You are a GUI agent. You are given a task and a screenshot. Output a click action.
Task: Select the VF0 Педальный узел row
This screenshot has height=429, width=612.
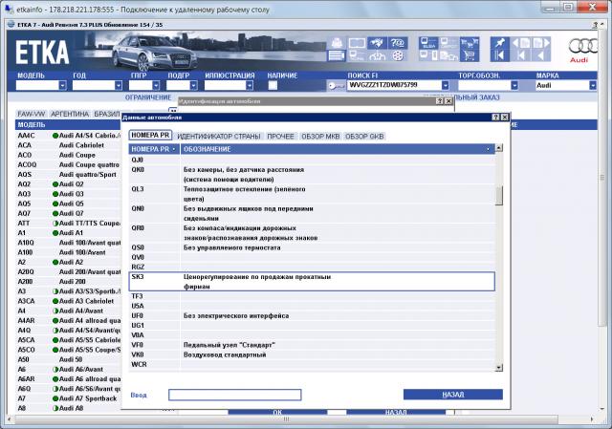coord(312,345)
